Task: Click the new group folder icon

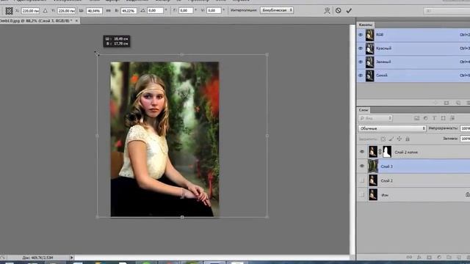Action: pos(449,257)
